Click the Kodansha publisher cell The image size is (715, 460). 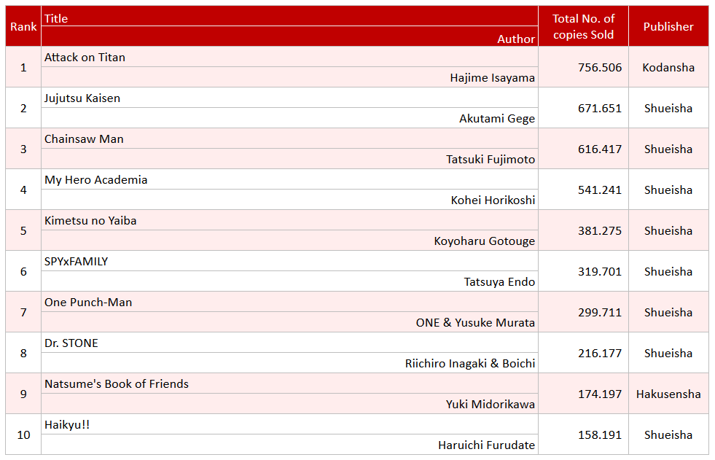click(x=668, y=67)
